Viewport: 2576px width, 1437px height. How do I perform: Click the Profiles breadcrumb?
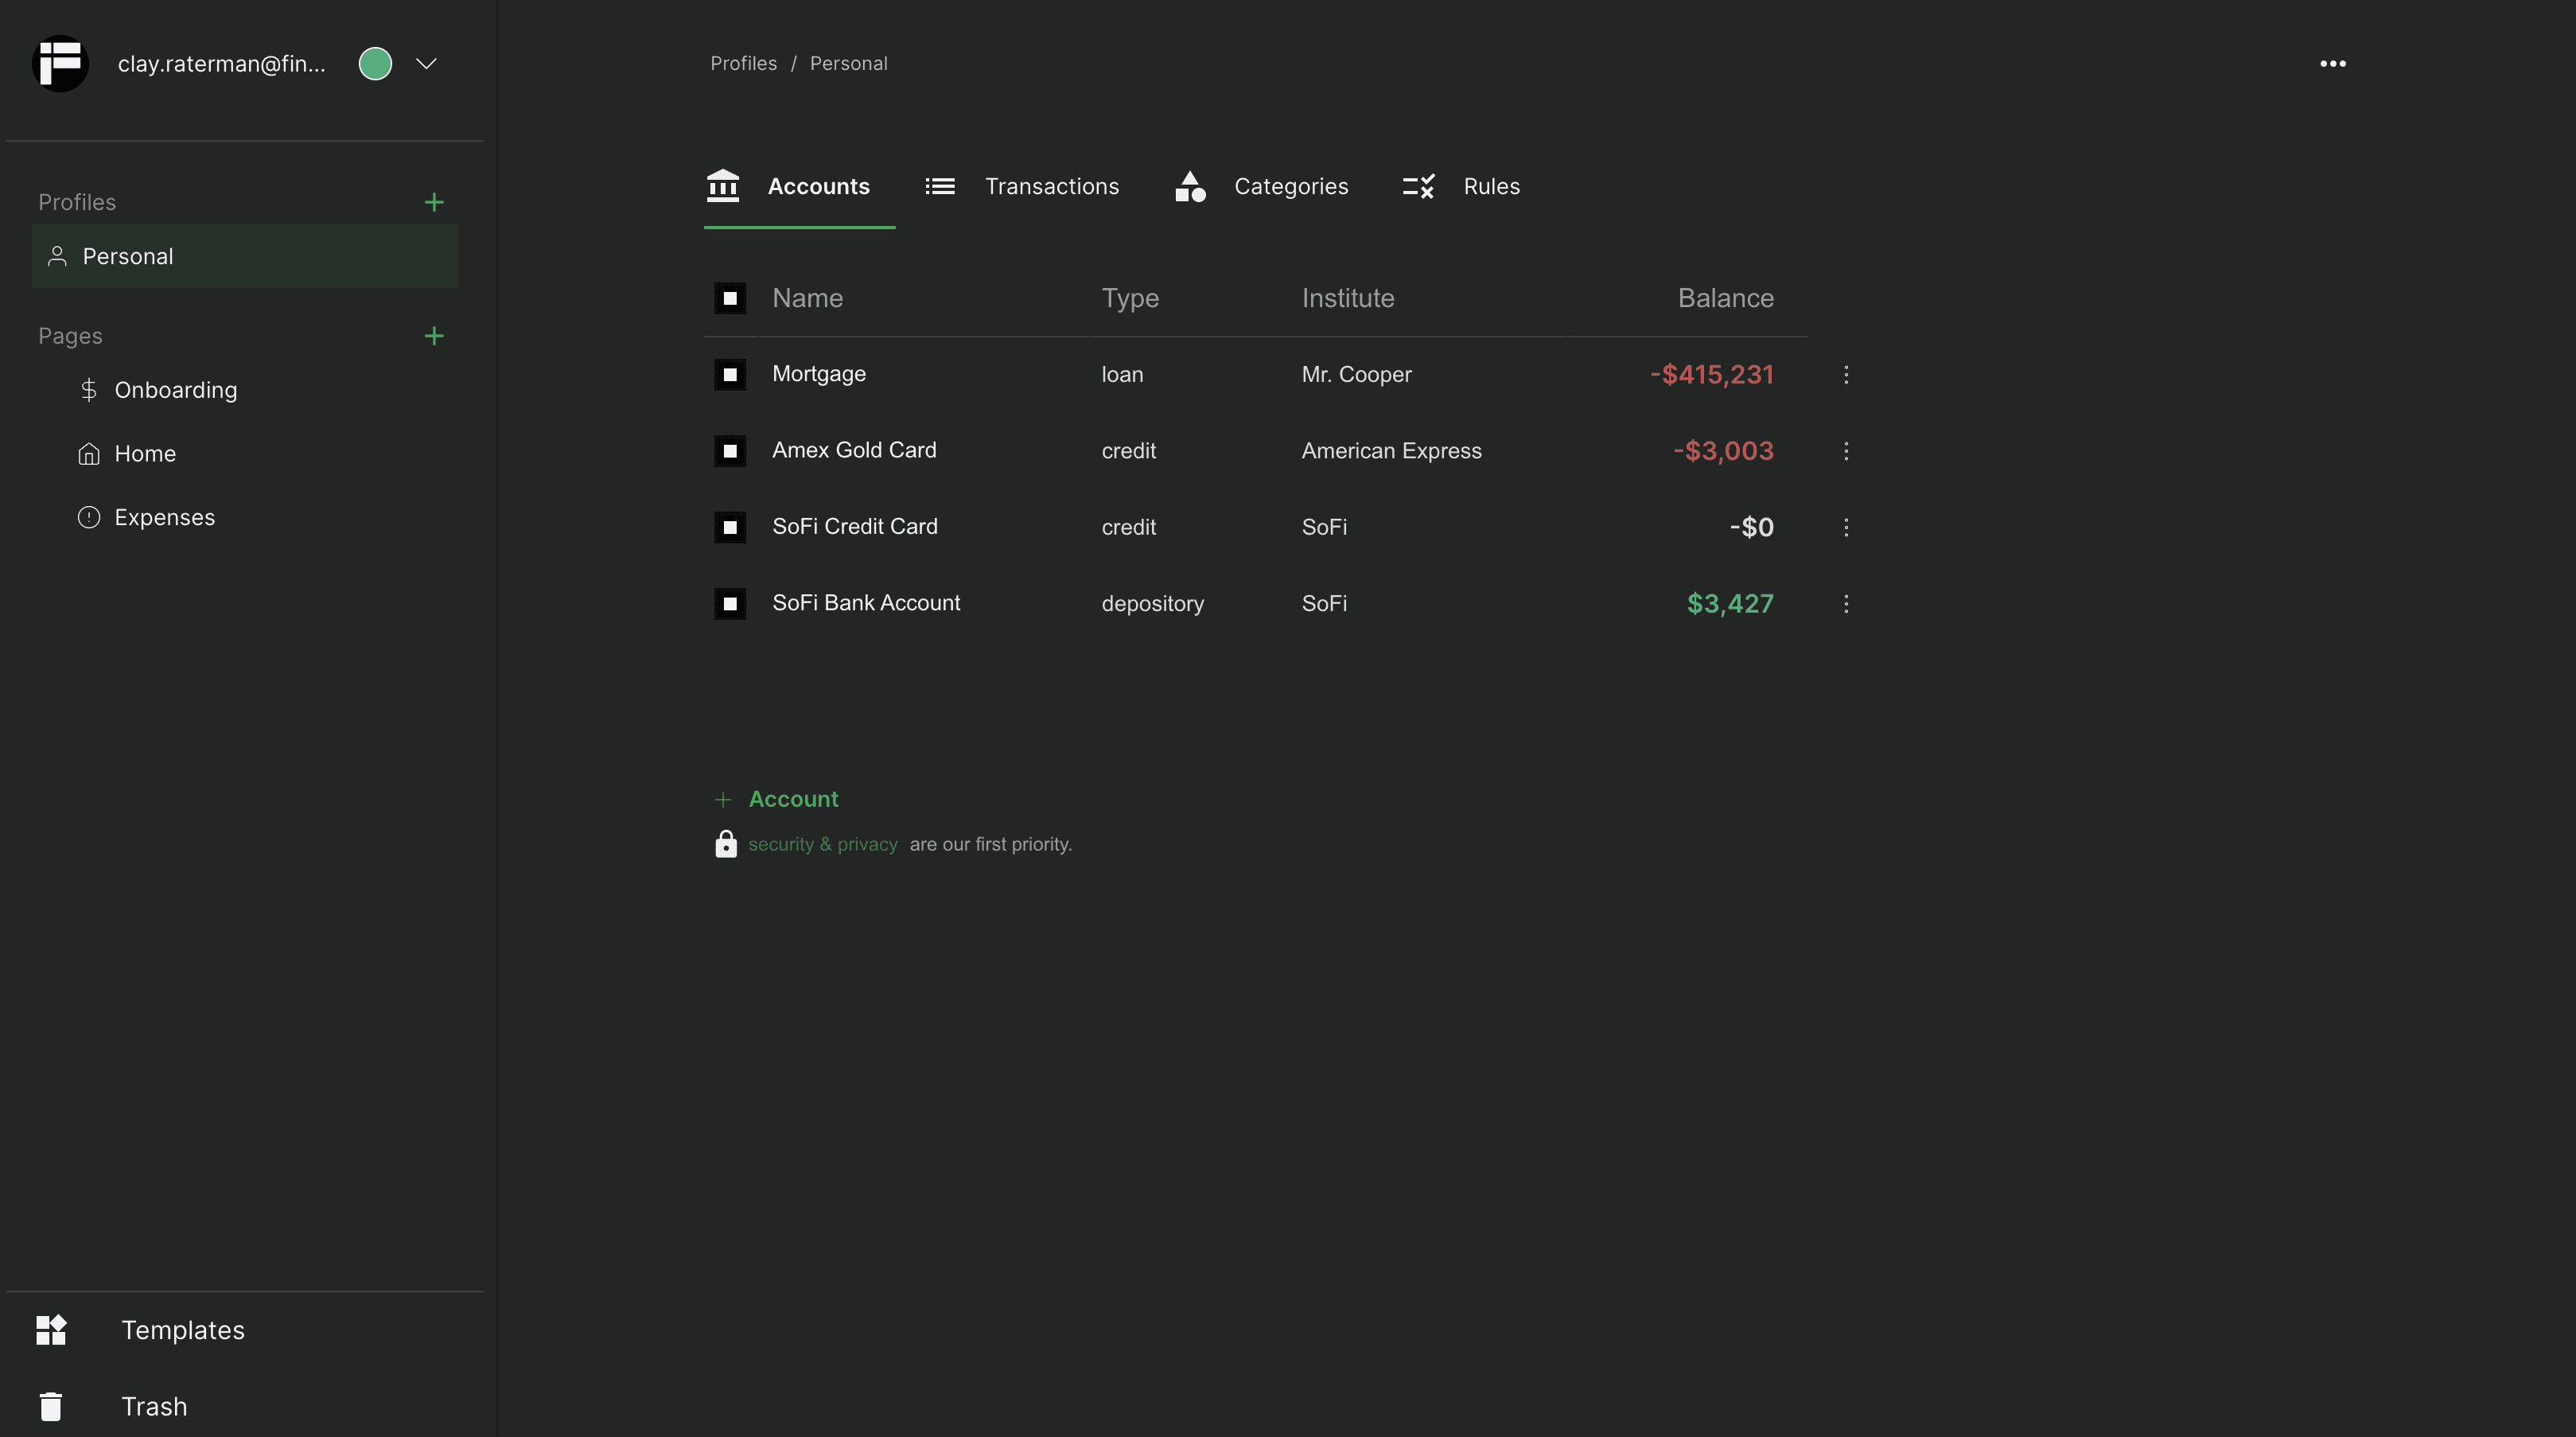click(743, 64)
